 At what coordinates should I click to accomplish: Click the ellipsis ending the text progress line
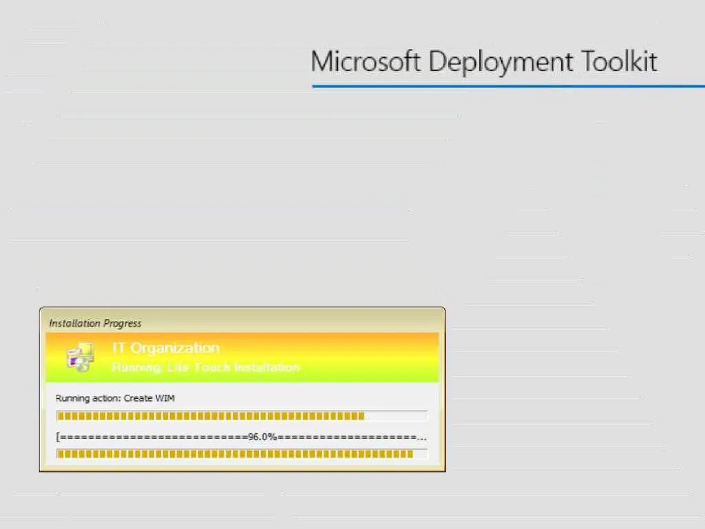423,437
